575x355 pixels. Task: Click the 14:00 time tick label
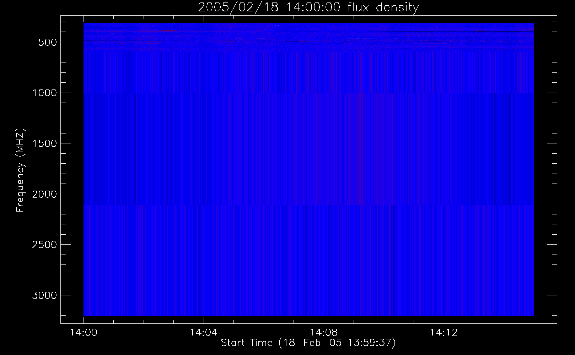[83, 333]
